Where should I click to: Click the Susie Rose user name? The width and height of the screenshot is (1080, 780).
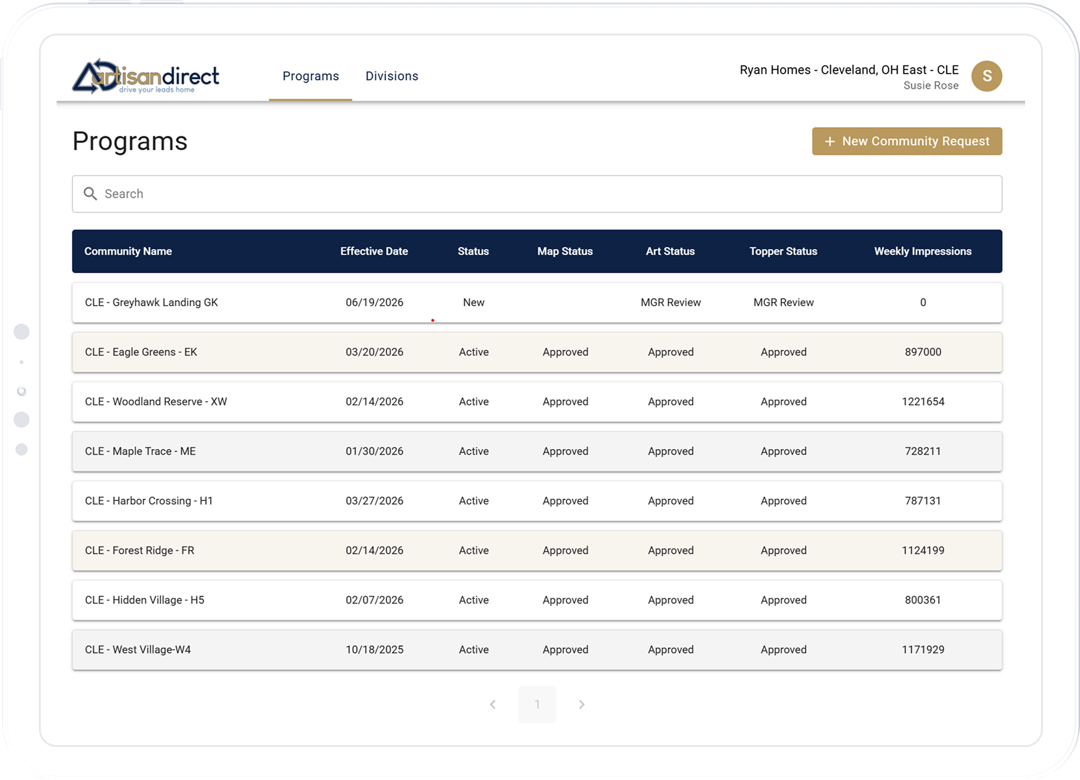tap(931, 85)
